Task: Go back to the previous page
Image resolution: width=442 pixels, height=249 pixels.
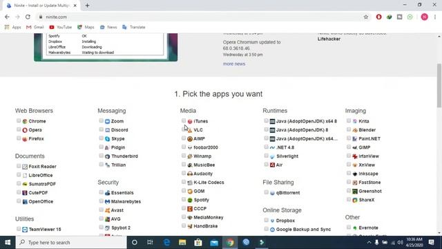Action: pos(7,17)
